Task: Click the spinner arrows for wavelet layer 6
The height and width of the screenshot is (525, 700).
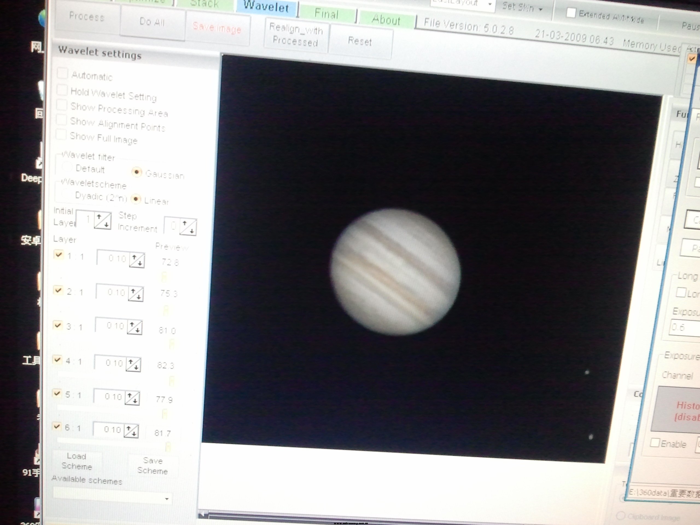Action: [x=131, y=431]
